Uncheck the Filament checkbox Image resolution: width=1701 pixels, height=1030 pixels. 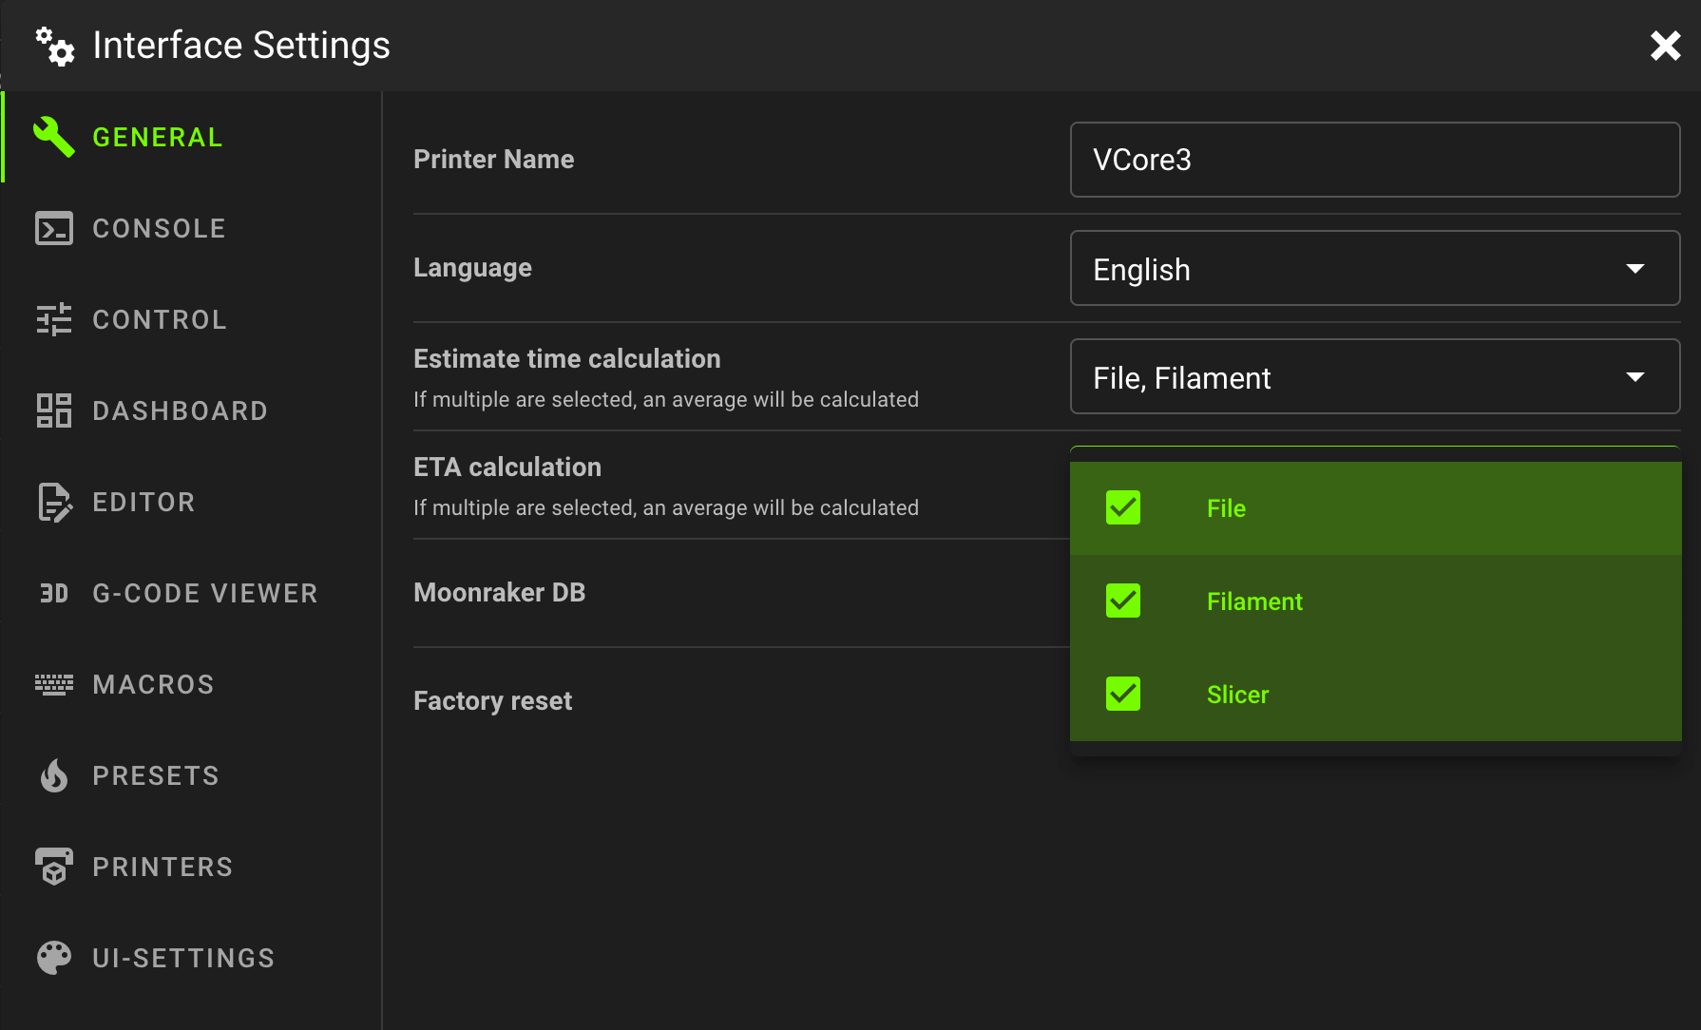(x=1123, y=601)
